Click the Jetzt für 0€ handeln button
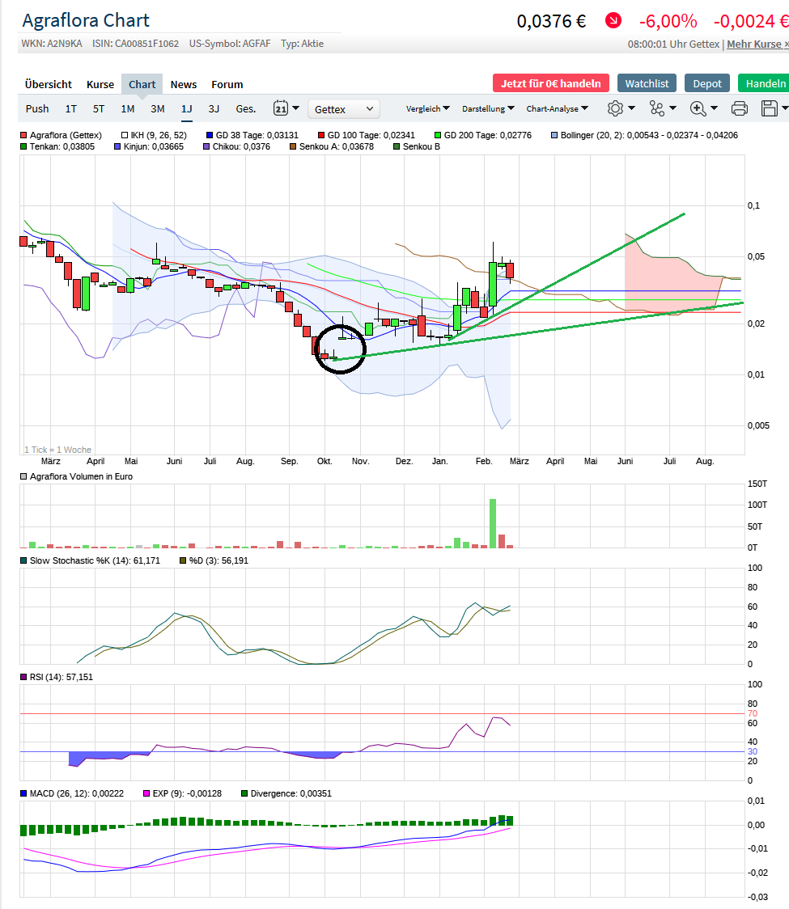The image size is (789, 909). (550, 83)
